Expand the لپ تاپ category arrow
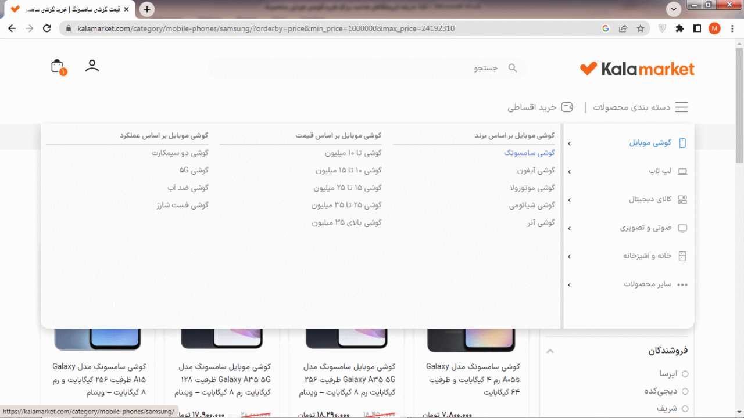Image resolution: width=744 pixels, height=418 pixels. [x=569, y=172]
